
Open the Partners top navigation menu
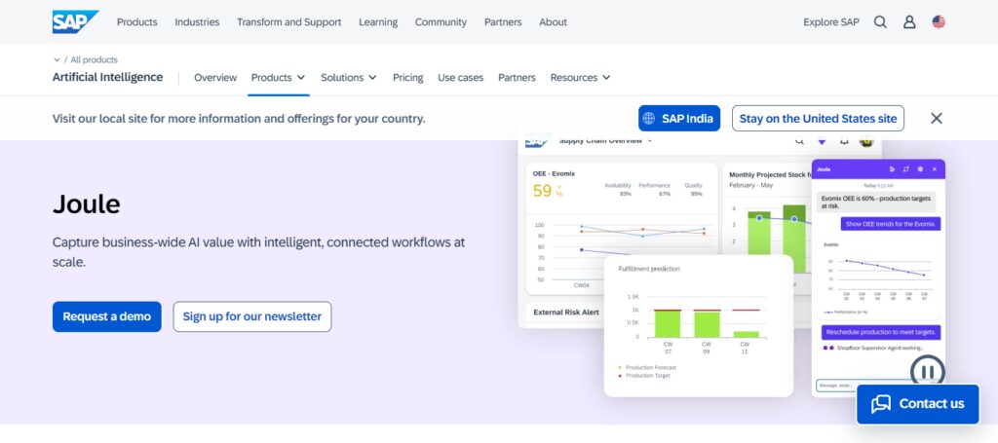pos(503,22)
